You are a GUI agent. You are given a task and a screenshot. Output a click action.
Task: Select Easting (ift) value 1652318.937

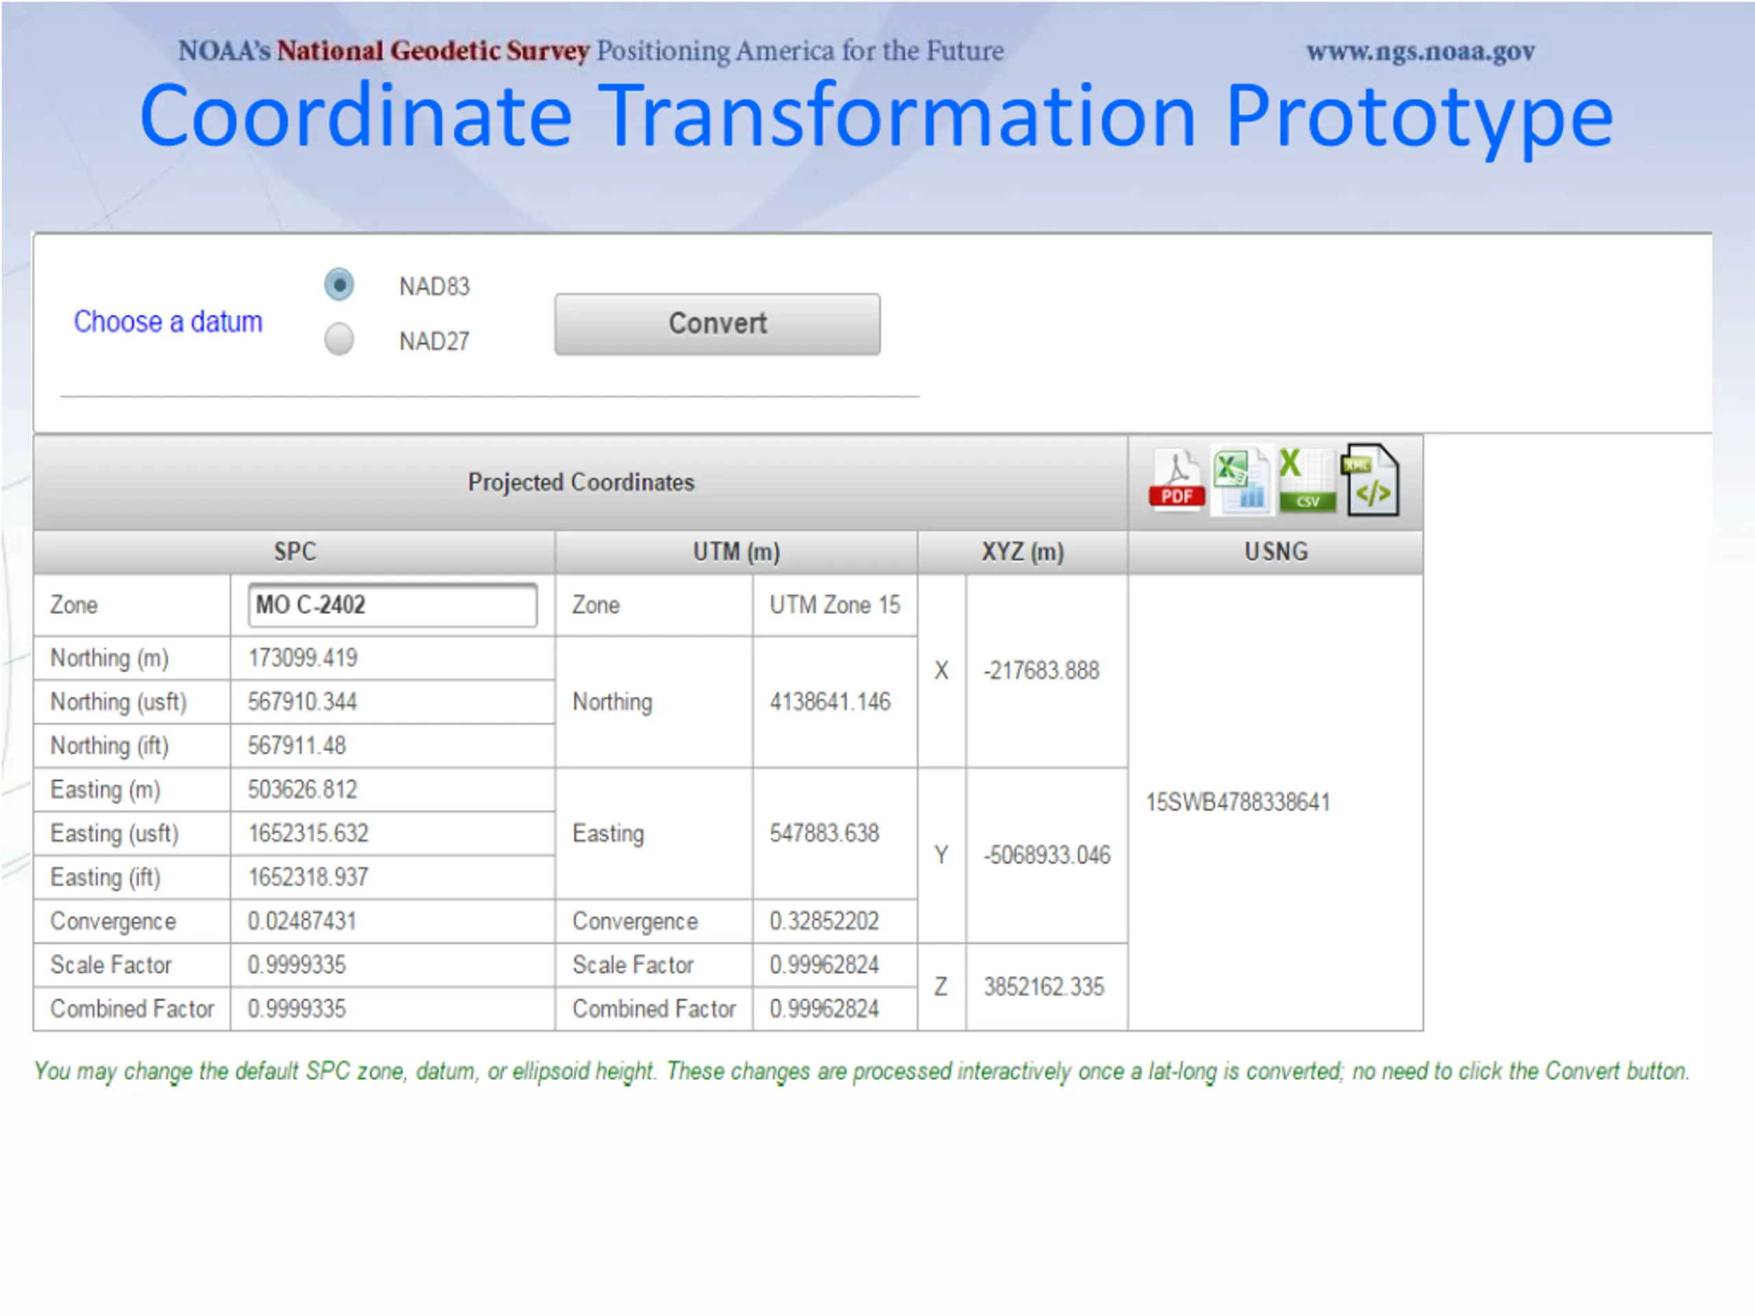coord(308,877)
